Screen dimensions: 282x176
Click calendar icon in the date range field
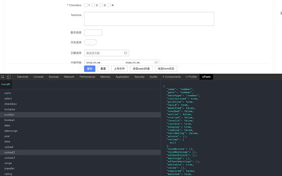(156, 62)
